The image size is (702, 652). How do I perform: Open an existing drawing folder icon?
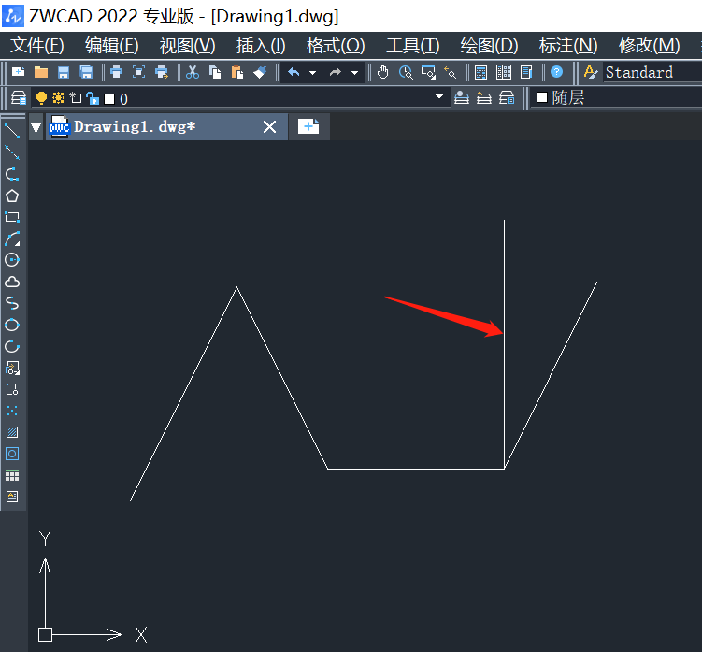click(x=41, y=72)
